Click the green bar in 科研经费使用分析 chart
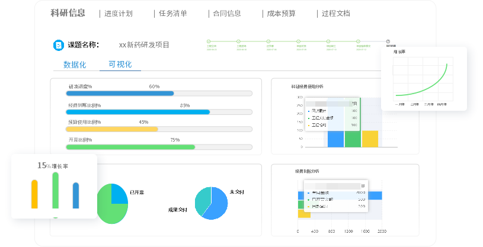This screenshot has width=483, height=247. 353,139
